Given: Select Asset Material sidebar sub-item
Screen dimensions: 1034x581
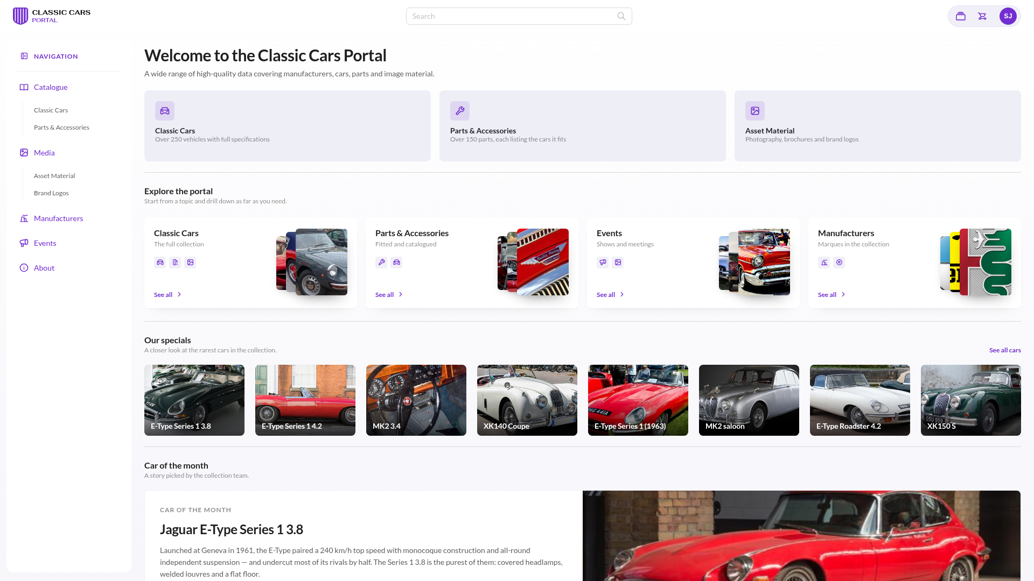Looking at the screenshot, I should 54,176.
